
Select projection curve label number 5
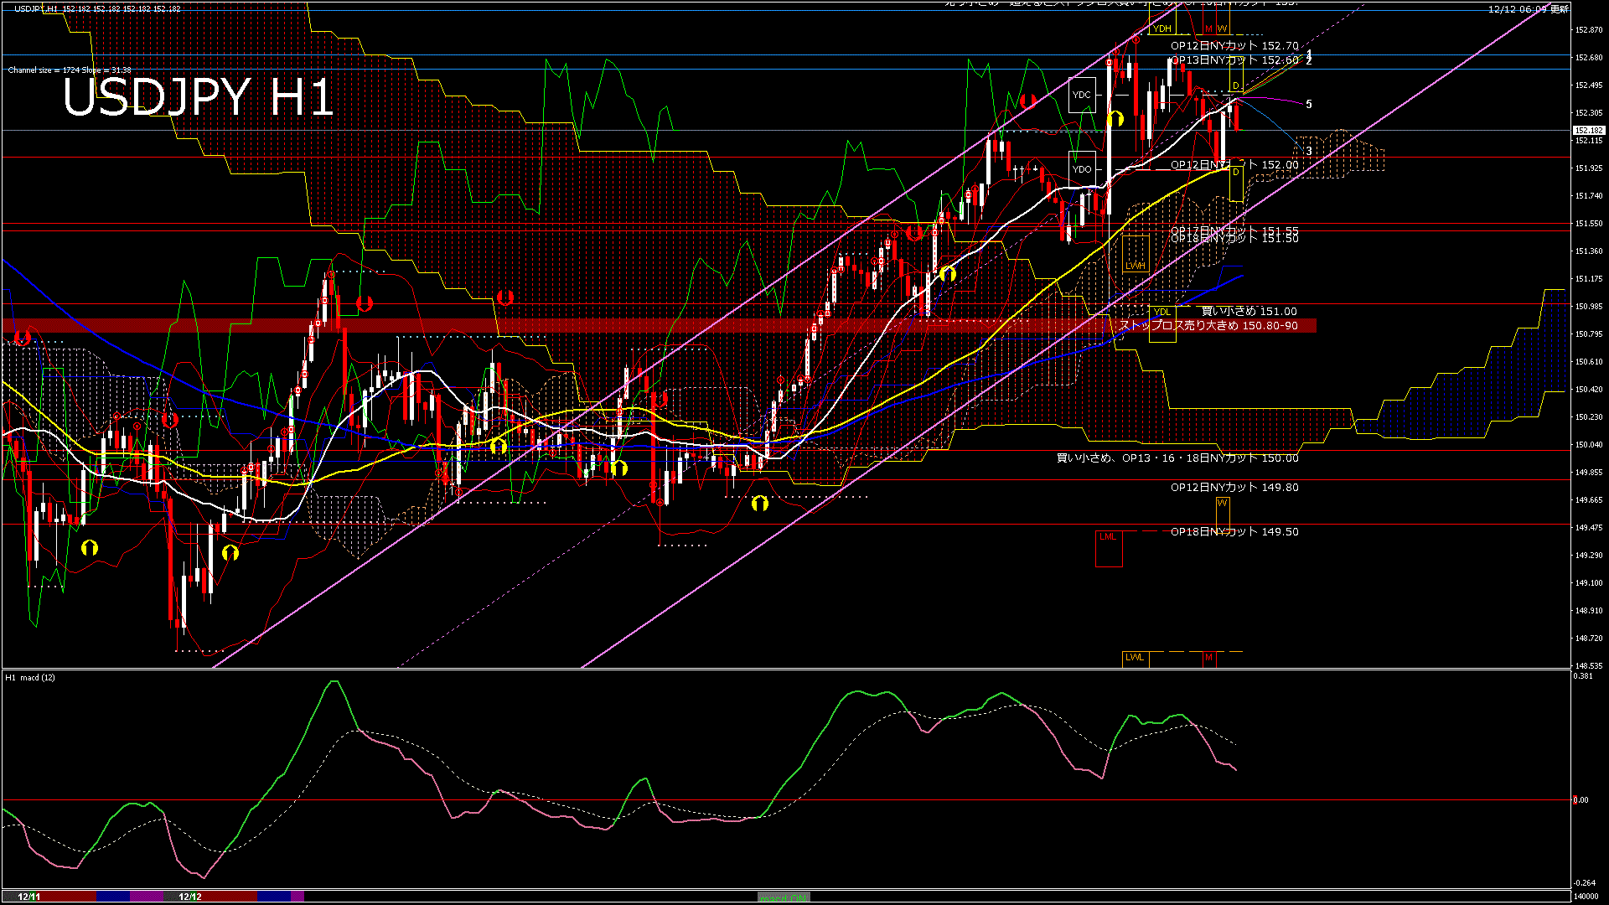point(1309,105)
